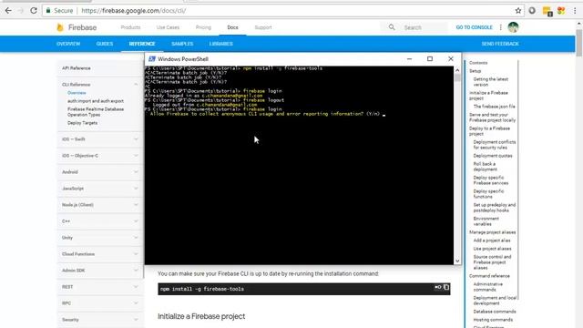
Task: Open the user avatar profile
Action: coord(513,27)
